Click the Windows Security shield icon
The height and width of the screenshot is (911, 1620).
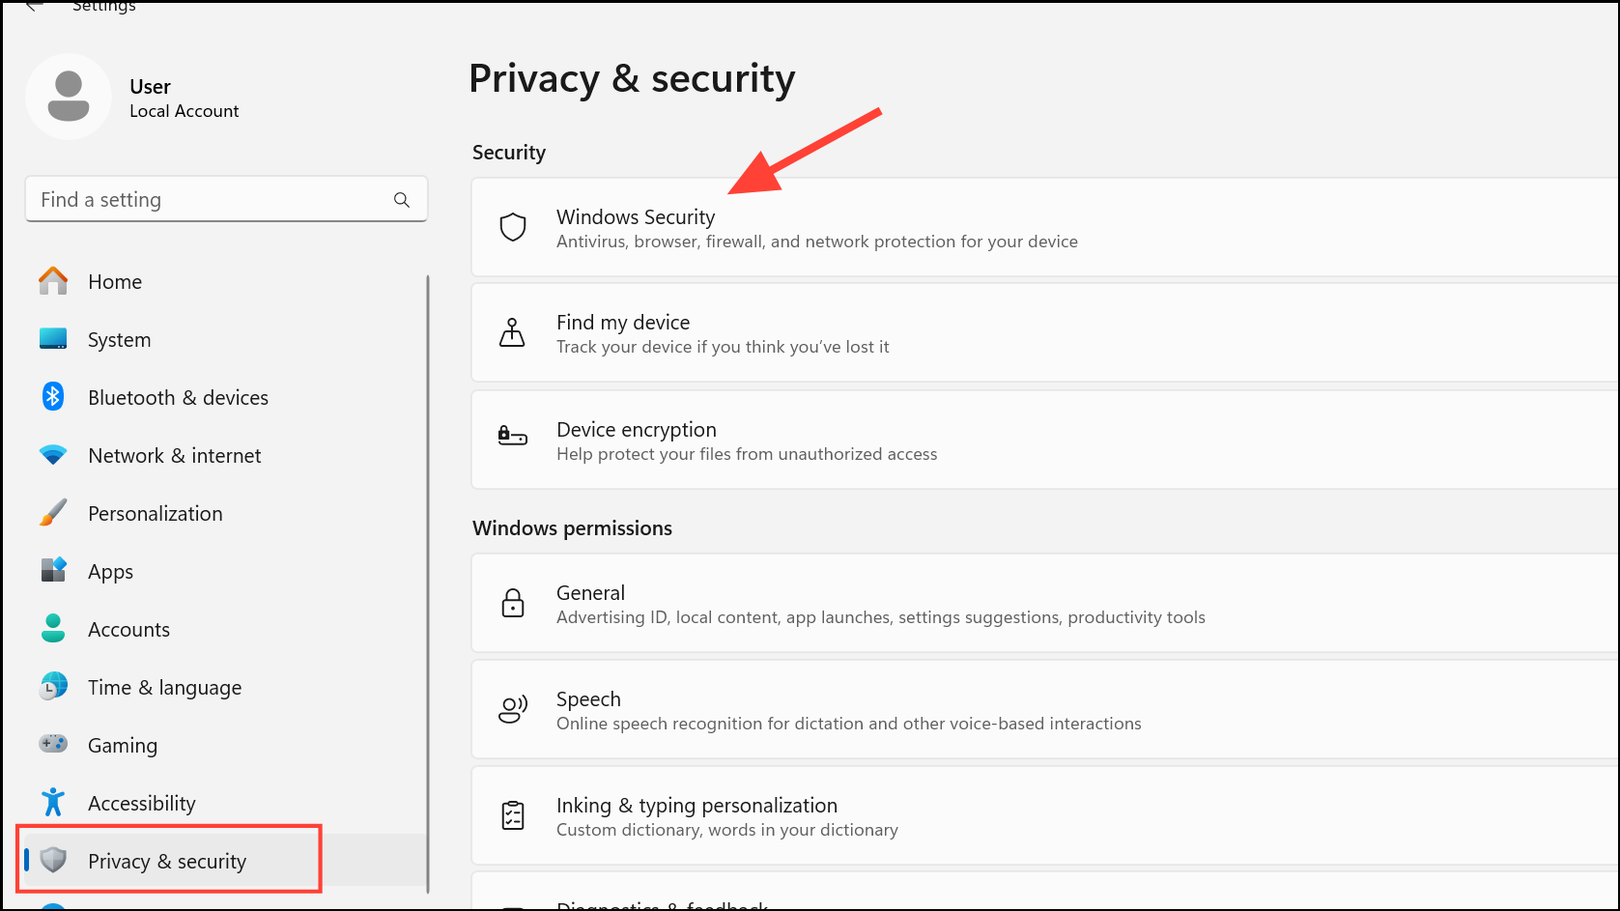click(x=513, y=227)
